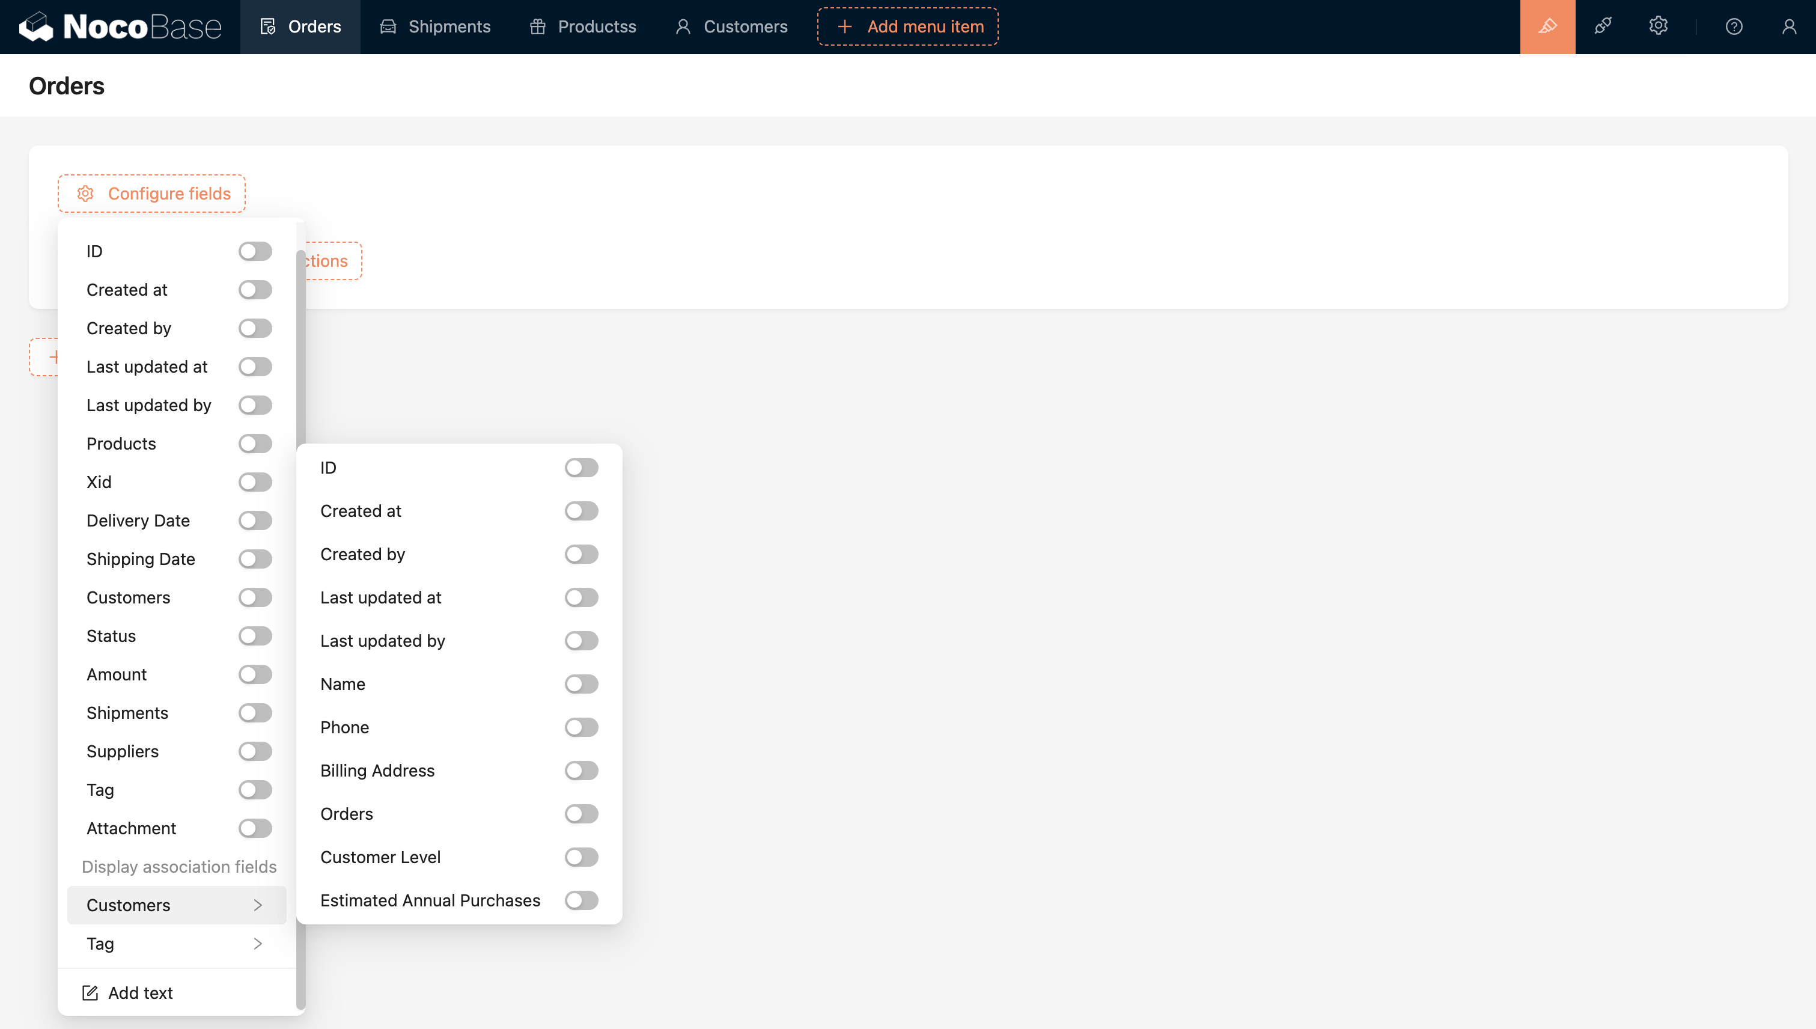Click the Add text edit icon
The width and height of the screenshot is (1816, 1029).
point(90,993)
